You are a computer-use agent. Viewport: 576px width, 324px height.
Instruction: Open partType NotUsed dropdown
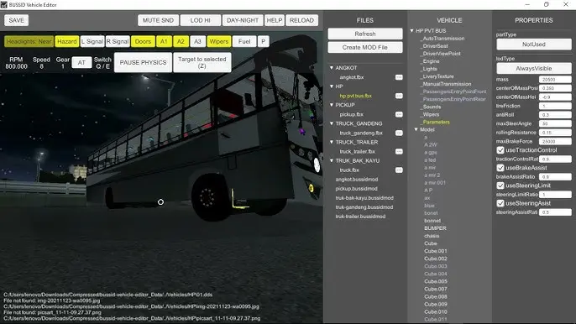coord(534,44)
